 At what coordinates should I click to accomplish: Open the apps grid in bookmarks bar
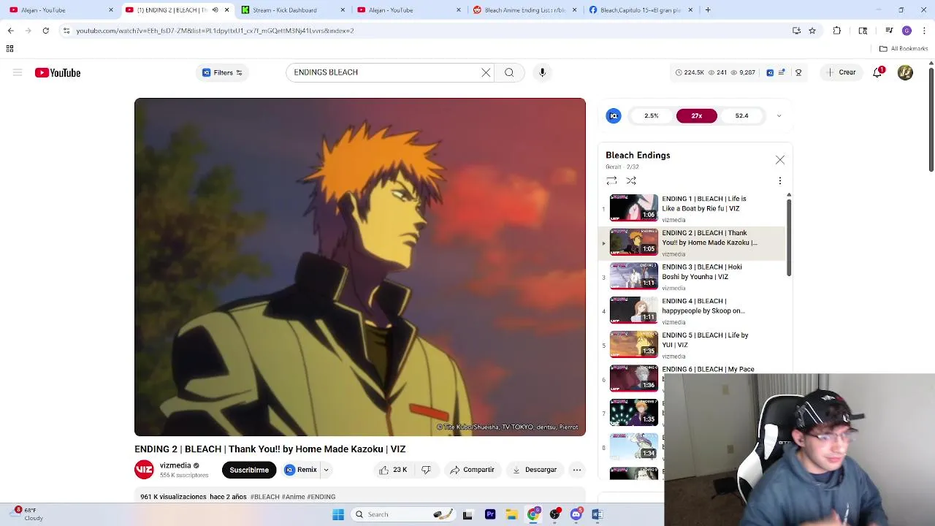(10, 49)
